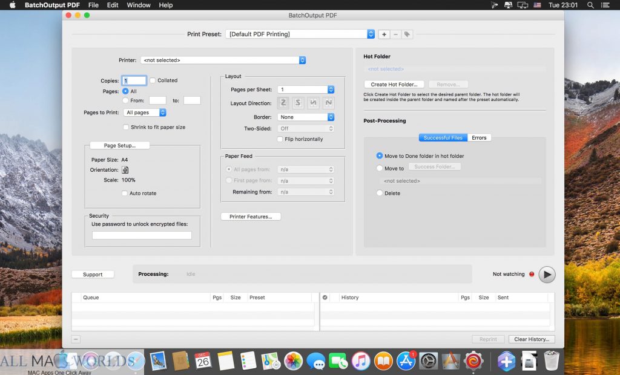
Task: Click the checkmark column icon in History
Action: [x=325, y=298]
